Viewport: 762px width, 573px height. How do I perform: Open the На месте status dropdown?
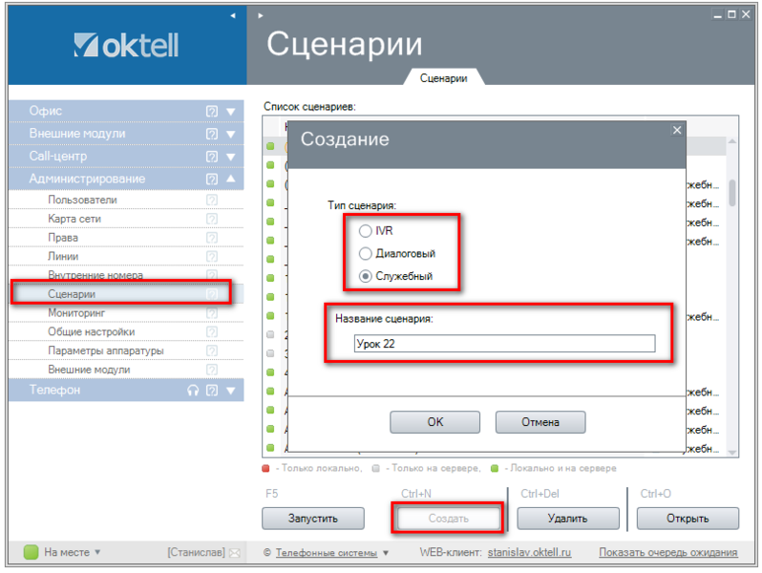[x=97, y=552]
